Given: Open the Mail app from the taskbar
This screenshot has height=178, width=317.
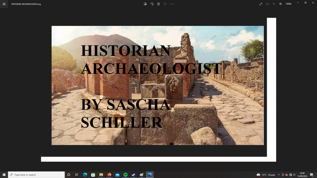Looking at the screenshot, I should [117, 175].
